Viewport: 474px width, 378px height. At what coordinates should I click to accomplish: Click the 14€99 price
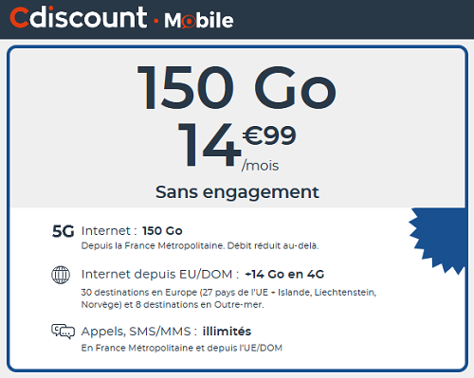(x=237, y=145)
